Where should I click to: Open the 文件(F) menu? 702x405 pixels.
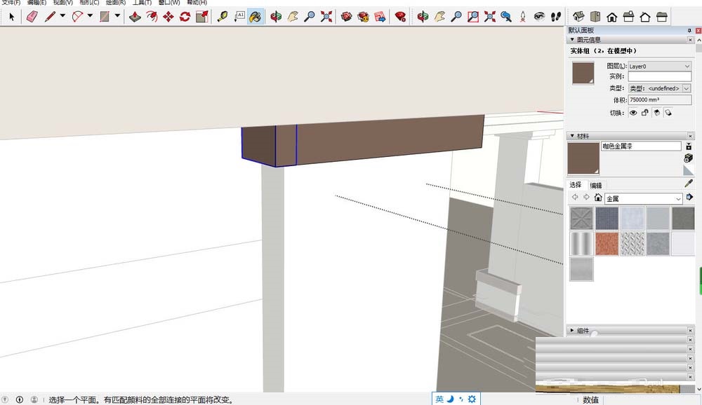(11, 3)
